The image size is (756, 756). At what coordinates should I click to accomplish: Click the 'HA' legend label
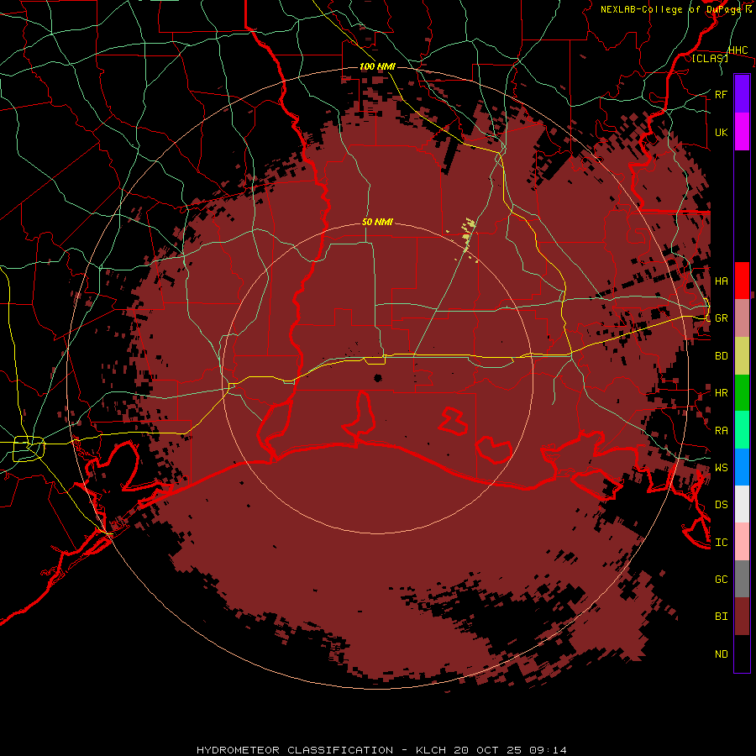point(722,281)
